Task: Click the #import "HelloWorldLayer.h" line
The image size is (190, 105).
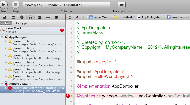Action: click(x=104, y=76)
